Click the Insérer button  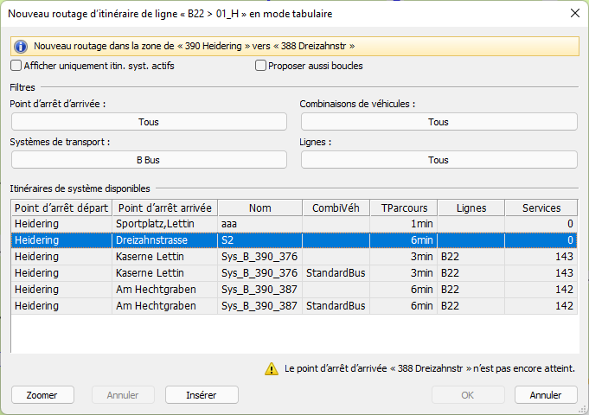[x=201, y=395]
